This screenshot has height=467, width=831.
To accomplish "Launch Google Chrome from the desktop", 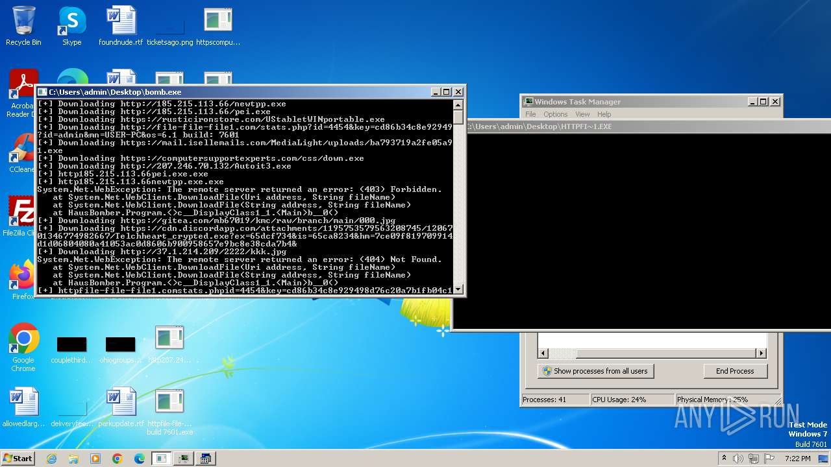I will coord(23,348).
